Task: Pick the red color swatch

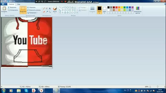Action: (116, 7)
